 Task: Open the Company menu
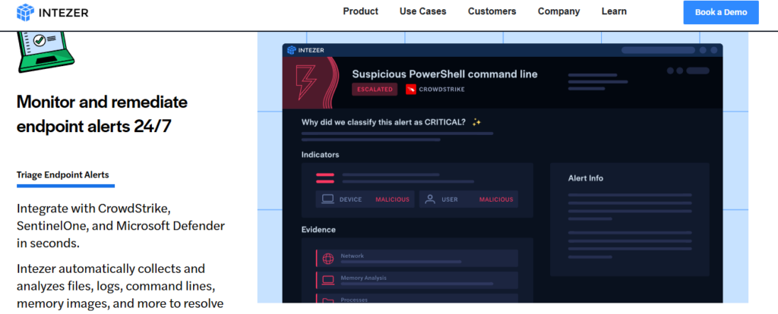tap(558, 11)
